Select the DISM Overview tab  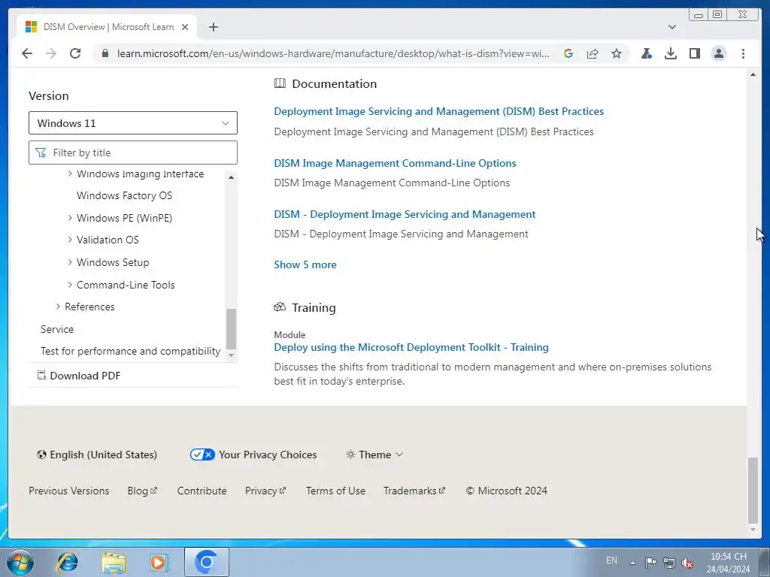[x=108, y=27]
